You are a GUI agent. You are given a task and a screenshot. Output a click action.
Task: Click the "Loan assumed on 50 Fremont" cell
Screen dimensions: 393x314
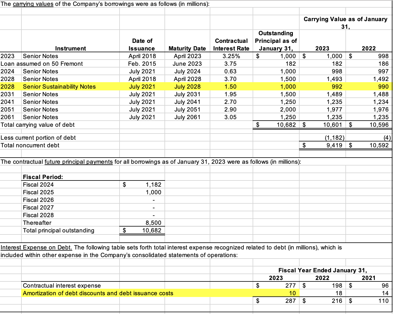41,64
